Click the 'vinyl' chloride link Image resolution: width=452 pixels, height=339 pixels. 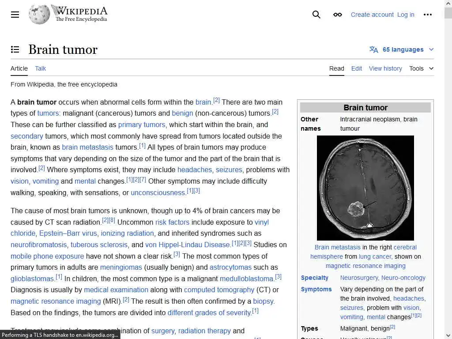(262, 222)
